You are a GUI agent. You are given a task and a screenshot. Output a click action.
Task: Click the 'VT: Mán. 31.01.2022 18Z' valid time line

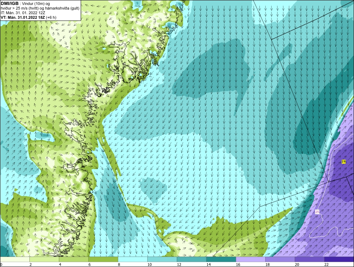[23, 17]
